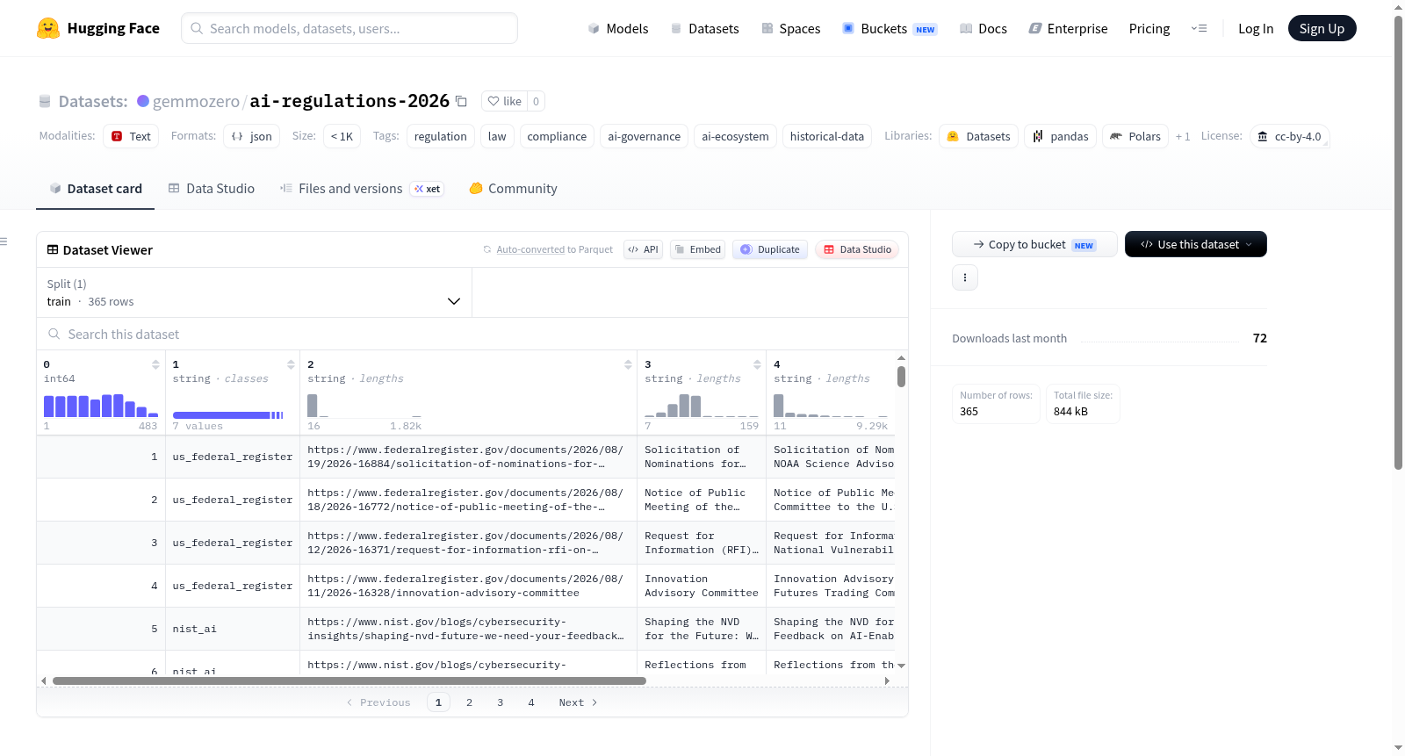This screenshot has height=756, width=1405.
Task: Focus the search models and datasets field
Action: (349, 28)
